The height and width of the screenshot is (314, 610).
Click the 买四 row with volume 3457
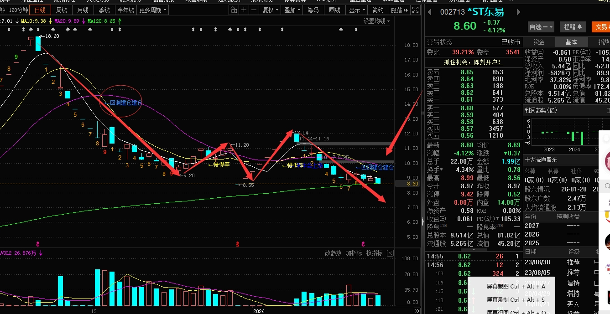(x=473, y=129)
